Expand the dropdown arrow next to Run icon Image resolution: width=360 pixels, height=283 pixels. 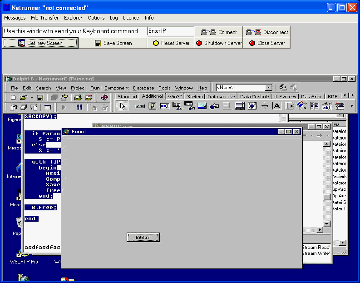72,108
